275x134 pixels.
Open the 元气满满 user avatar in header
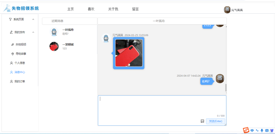[x=227, y=10]
